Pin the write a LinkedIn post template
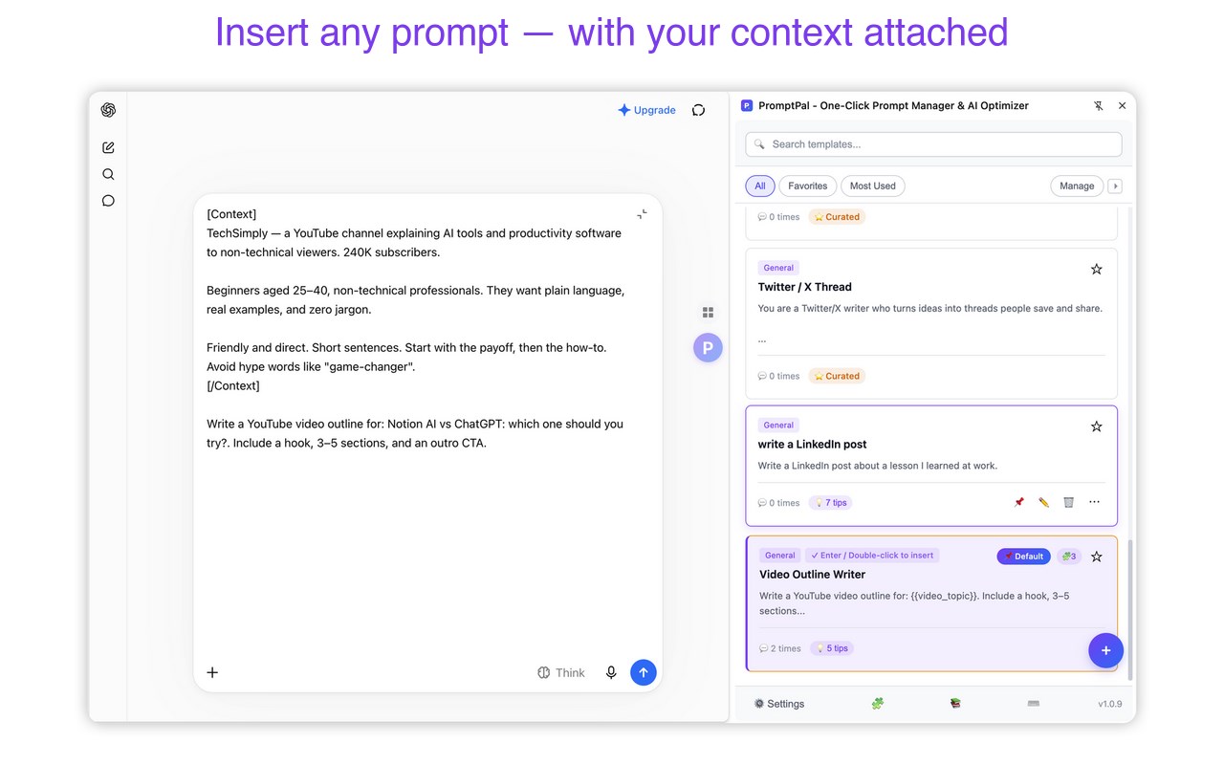Viewport: 1224px width, 765px height. tap(1019, 502)
